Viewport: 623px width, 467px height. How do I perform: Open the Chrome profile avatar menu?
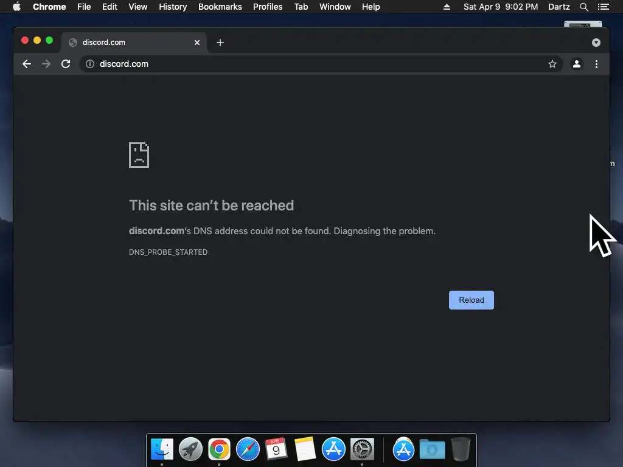pyautogui.click(x=577, y=64)
